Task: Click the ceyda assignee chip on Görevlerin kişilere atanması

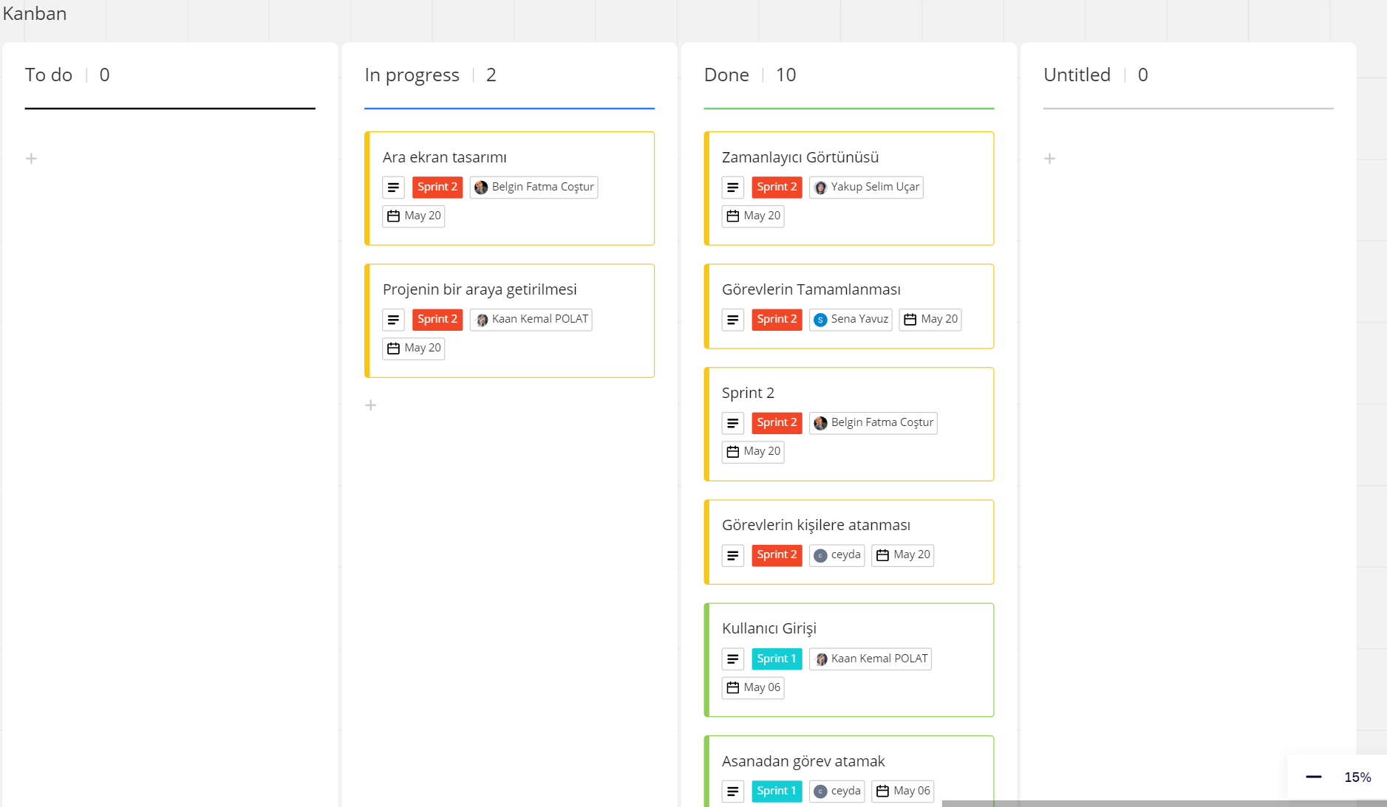Action: pyautogui.click(x=836, y=554)
